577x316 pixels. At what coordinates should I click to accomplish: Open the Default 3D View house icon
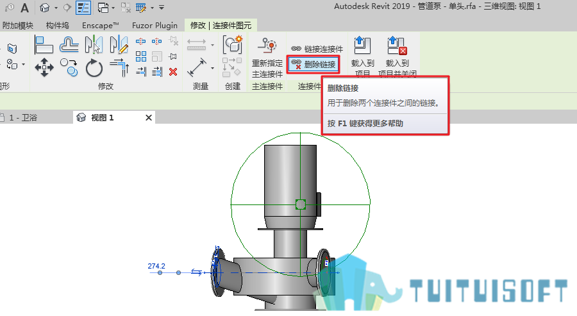[x=44, y=7]
